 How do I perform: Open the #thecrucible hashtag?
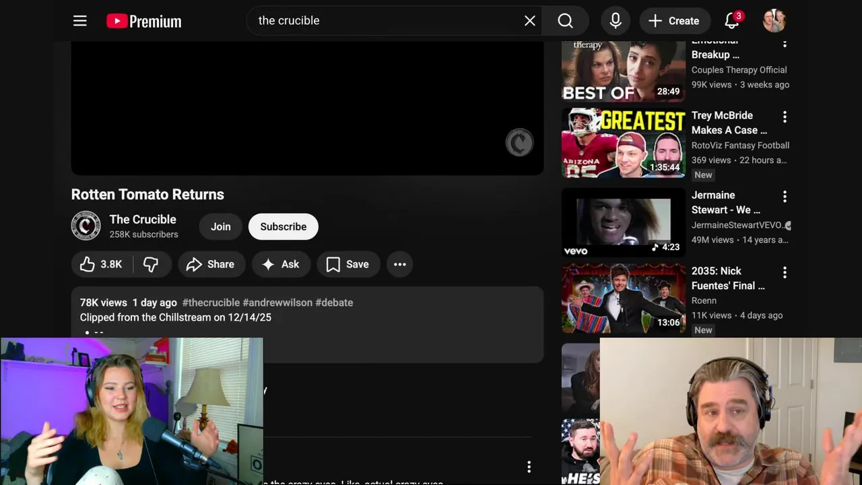tap(211, 302)
